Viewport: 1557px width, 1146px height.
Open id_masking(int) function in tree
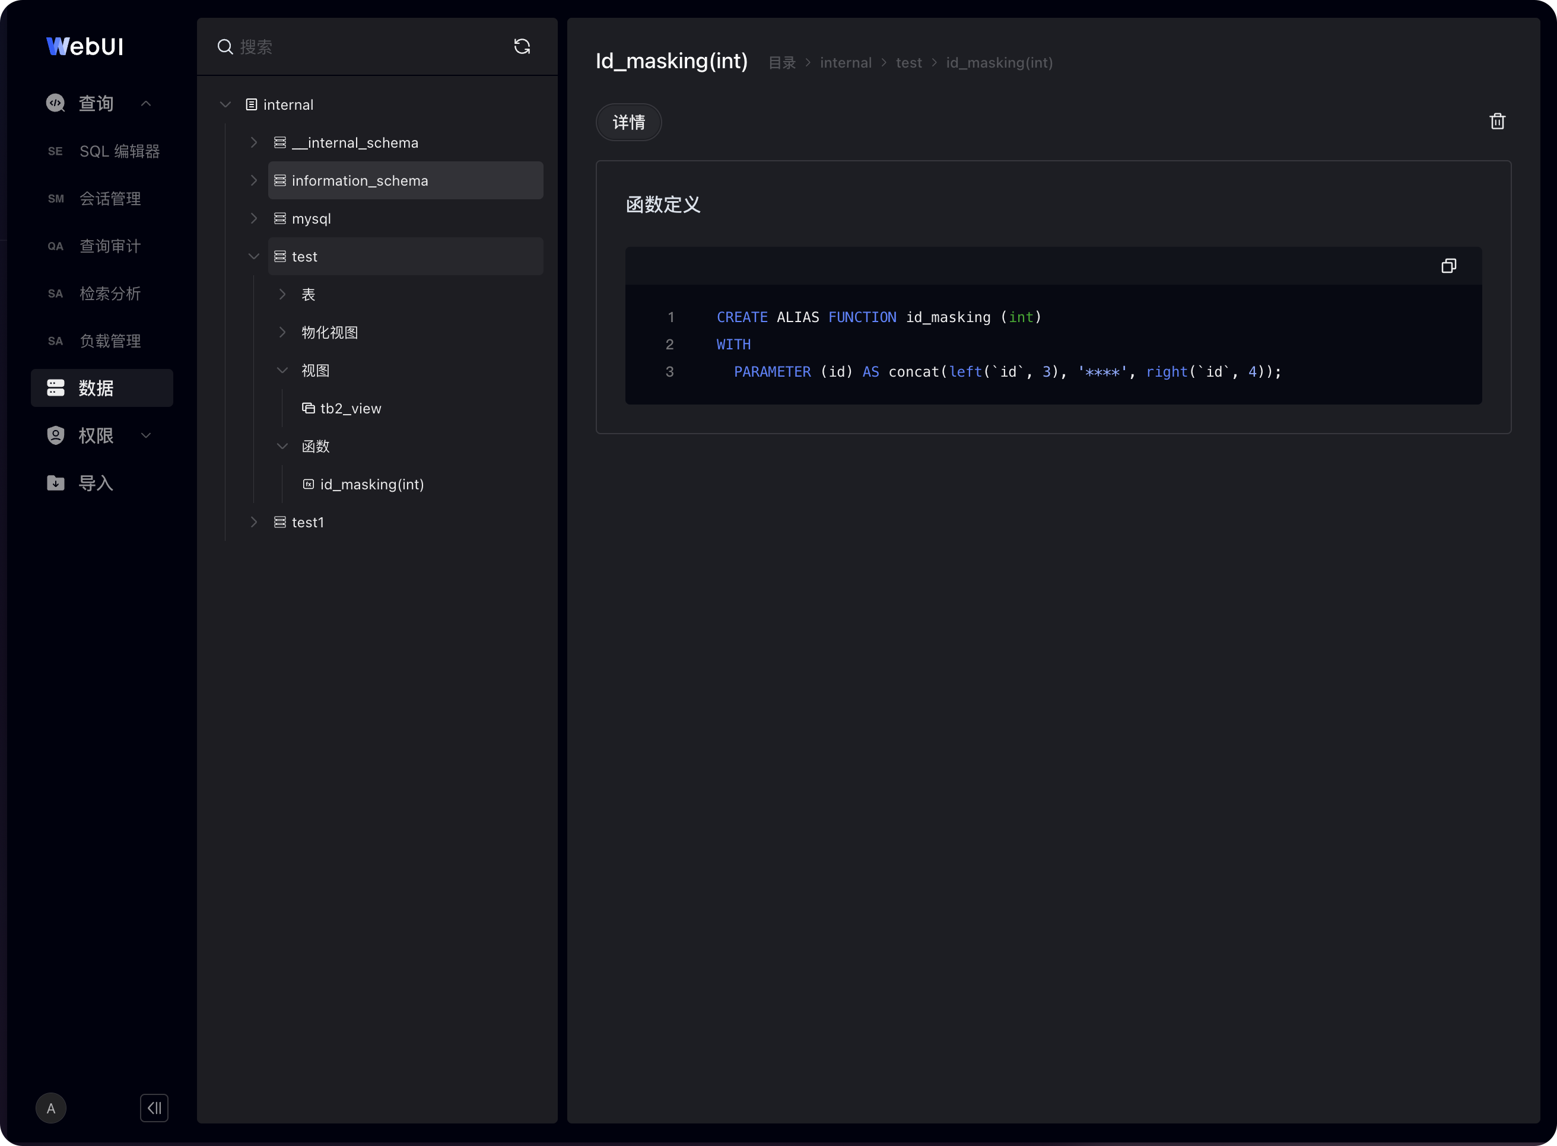[x=372, y=484]
